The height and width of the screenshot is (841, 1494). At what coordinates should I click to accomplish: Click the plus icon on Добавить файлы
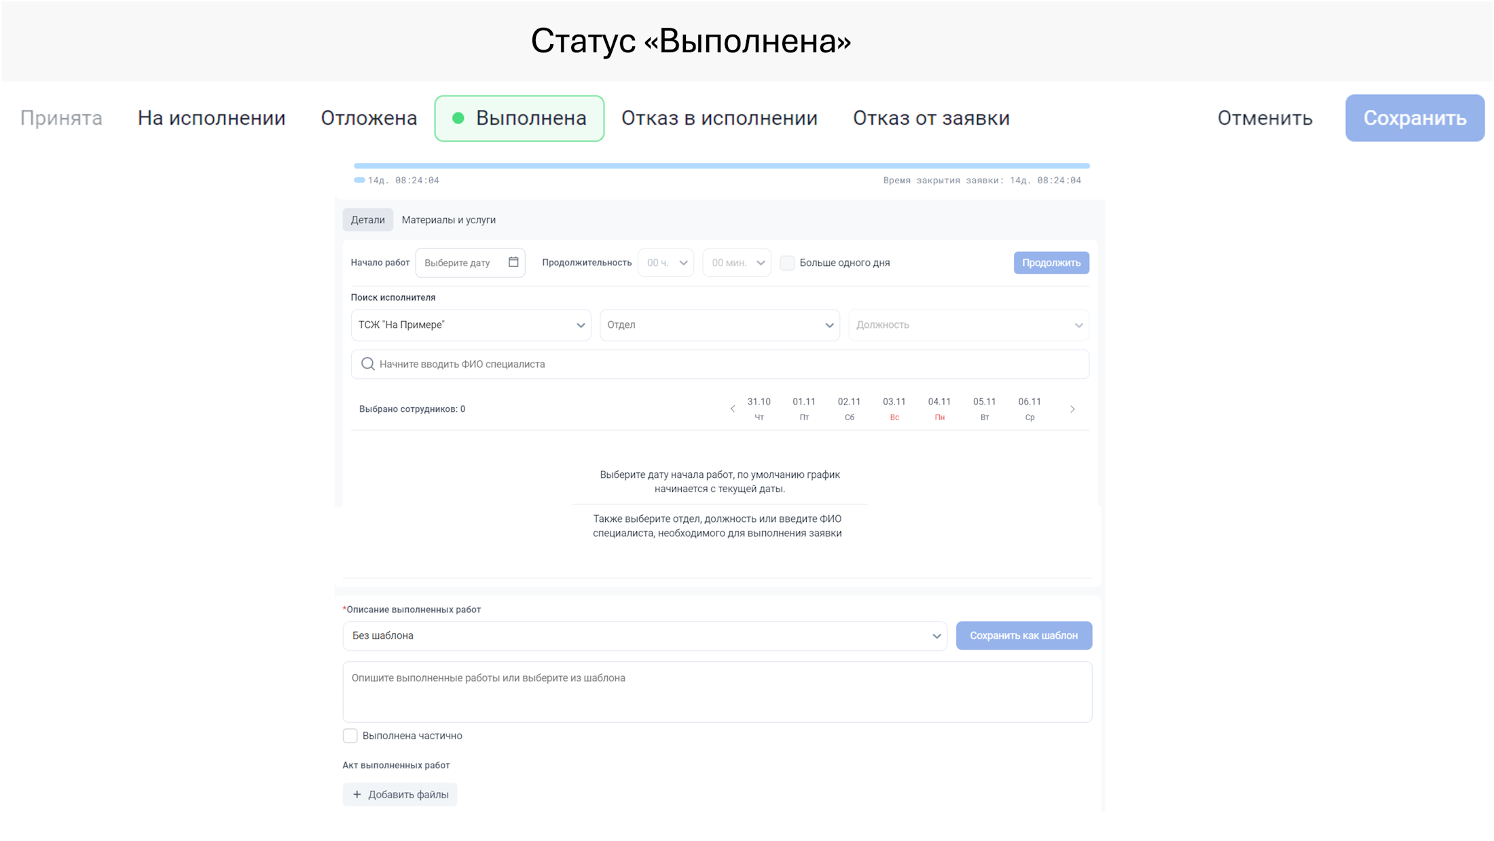[357, 794]
